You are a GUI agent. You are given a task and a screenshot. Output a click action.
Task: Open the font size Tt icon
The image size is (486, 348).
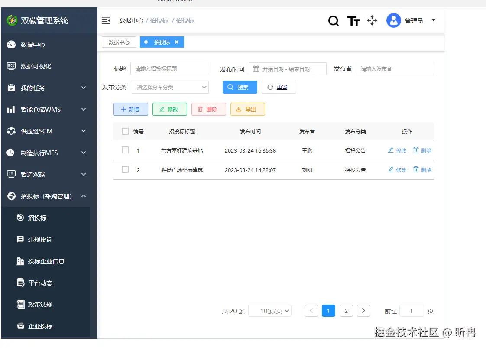tap(353, 21)
